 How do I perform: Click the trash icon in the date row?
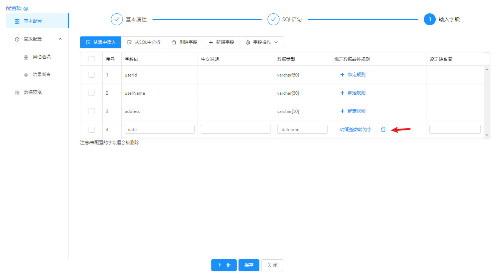[383, 129]
